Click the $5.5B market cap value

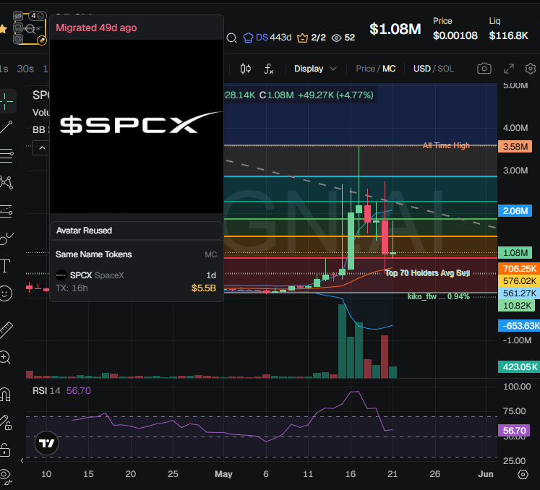(x=204, y=288)
